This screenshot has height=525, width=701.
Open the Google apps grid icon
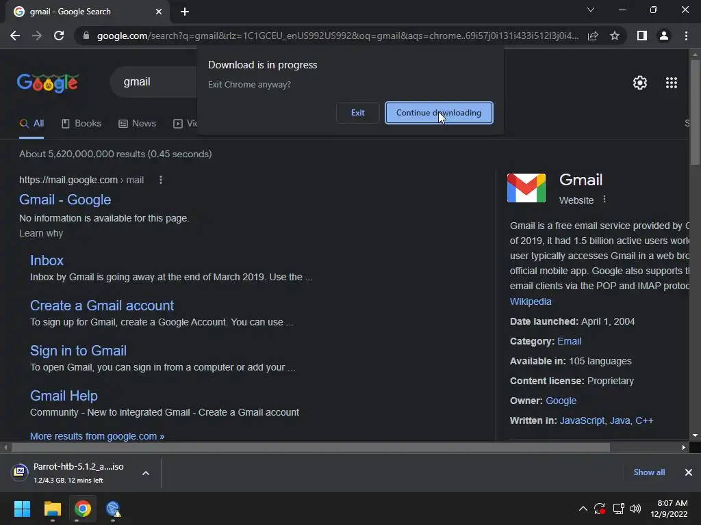click(x=672, y=83)
